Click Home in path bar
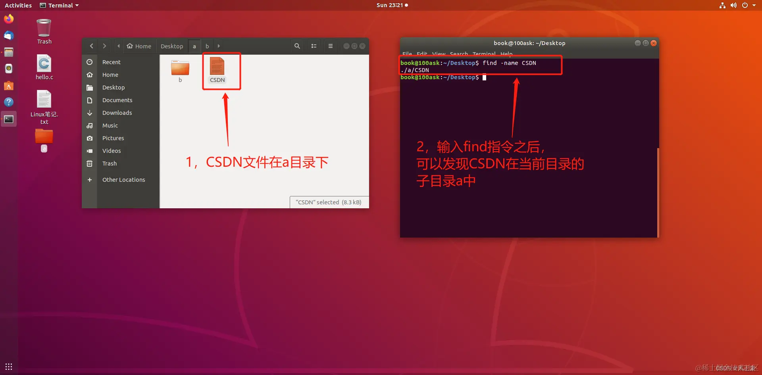762x375 pixels. [139, 46]
